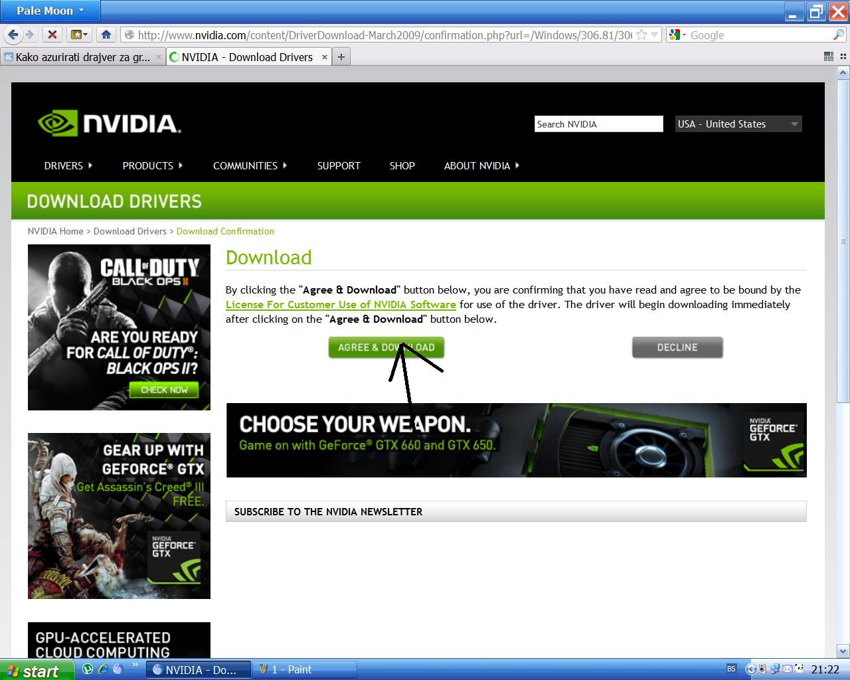850x680 pixels.
Task: Launch uTorrent from quick launch
Action: (x=87, y=669)
